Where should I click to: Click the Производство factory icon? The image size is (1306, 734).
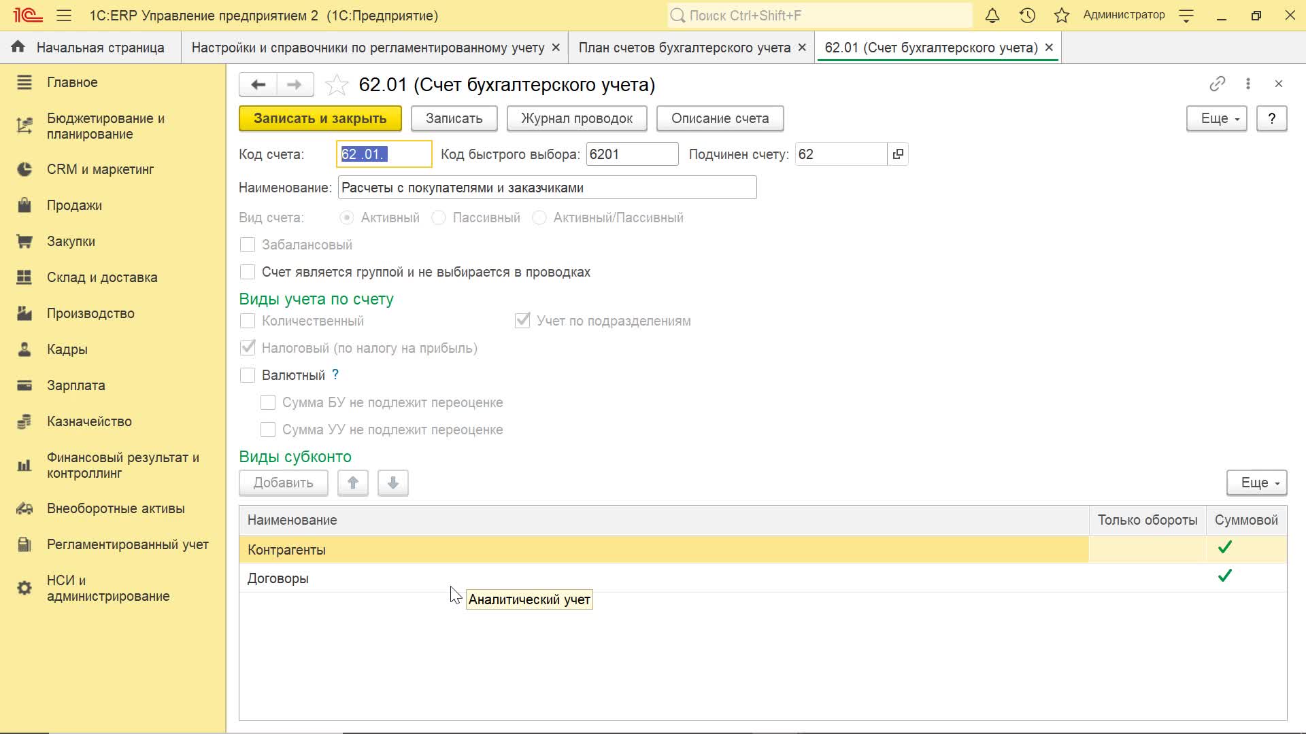(24, 313)
